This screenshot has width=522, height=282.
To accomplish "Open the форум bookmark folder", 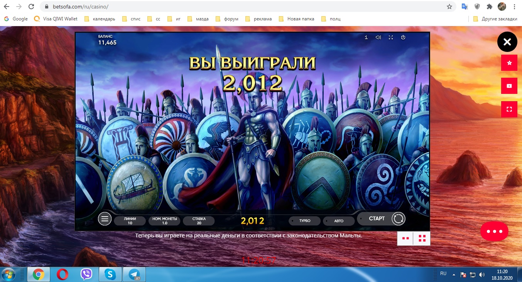I will pos(227,19).
